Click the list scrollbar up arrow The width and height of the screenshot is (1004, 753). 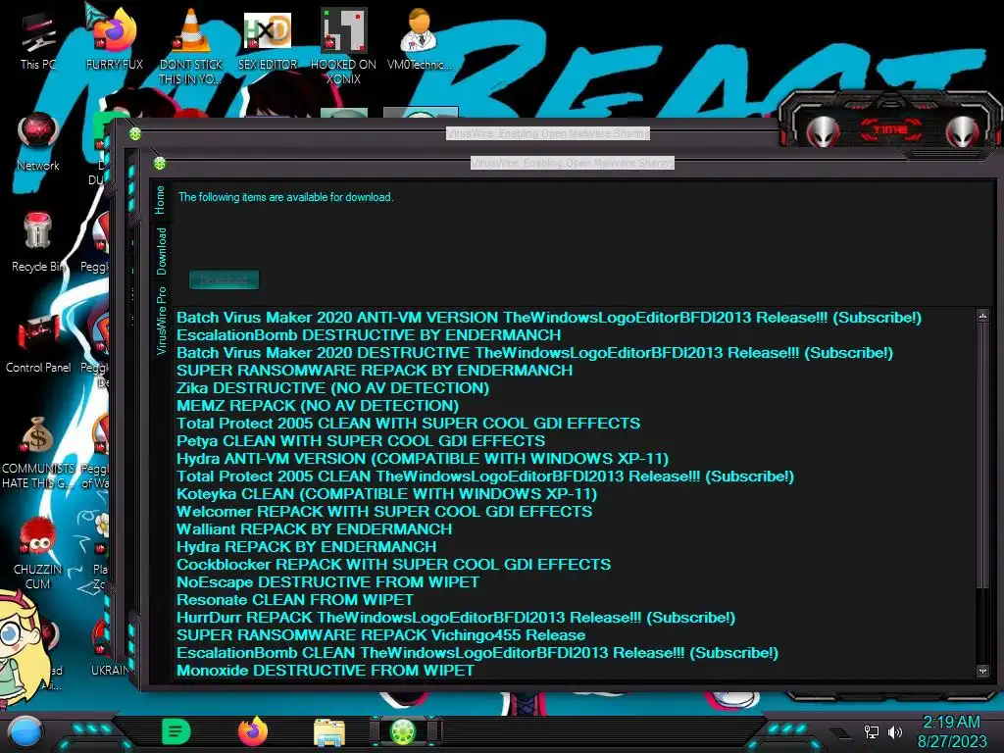click(982, 316)
